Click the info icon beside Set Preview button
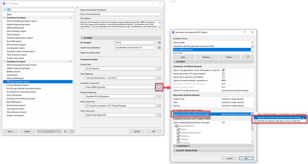Viewport: 308px width, 164px height. pyautogui.click(x=65, y=132)
